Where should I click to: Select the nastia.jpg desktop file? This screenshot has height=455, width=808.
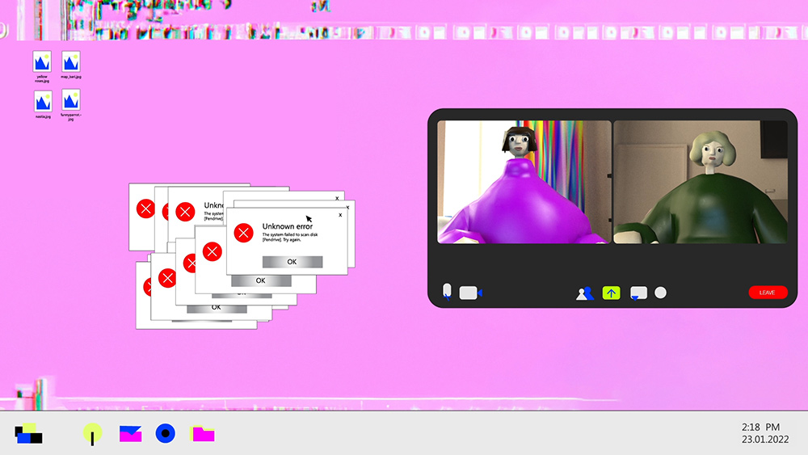tap(43, 101)
